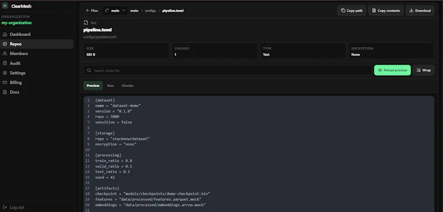
Task: Toggle line Wrap
Action: (424, 70)
